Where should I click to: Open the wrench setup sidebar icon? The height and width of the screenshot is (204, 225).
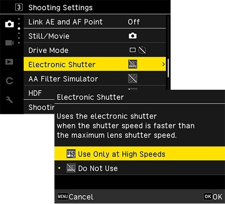[x=9, y=100]
